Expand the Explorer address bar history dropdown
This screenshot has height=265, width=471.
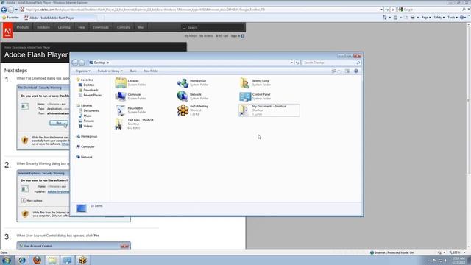click(x=291, y=63)
